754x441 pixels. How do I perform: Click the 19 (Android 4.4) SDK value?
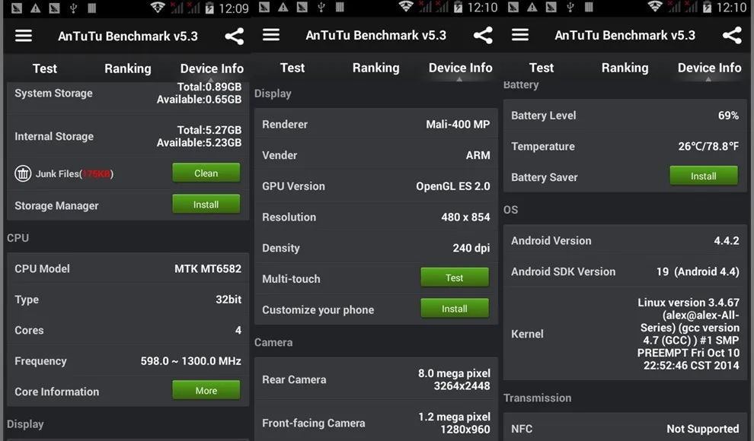coord(698,271)
